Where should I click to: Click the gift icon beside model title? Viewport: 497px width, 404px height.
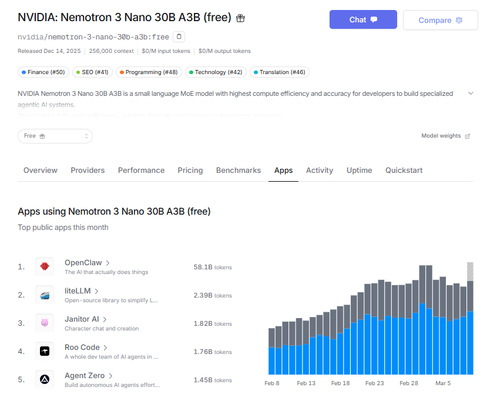[240, 18]
